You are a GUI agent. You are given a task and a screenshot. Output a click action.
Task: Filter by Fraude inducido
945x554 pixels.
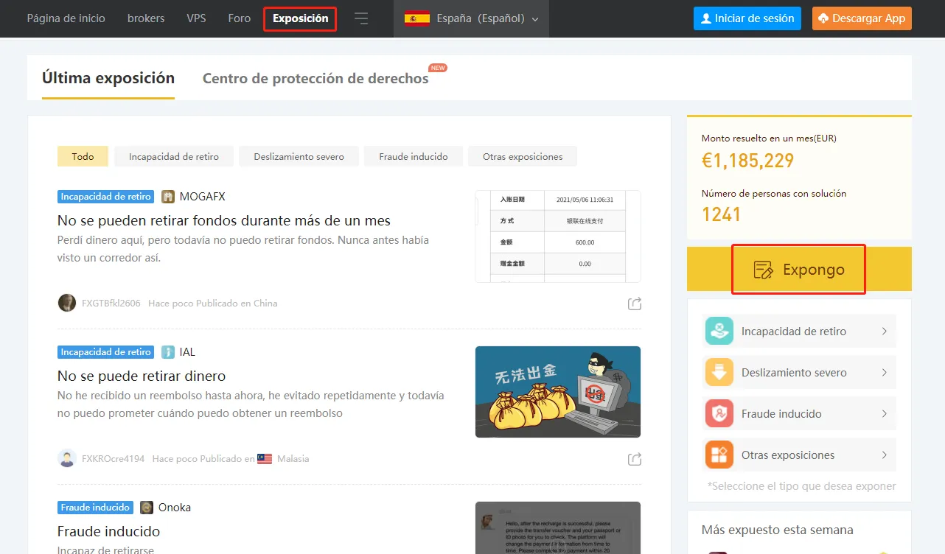414,156
